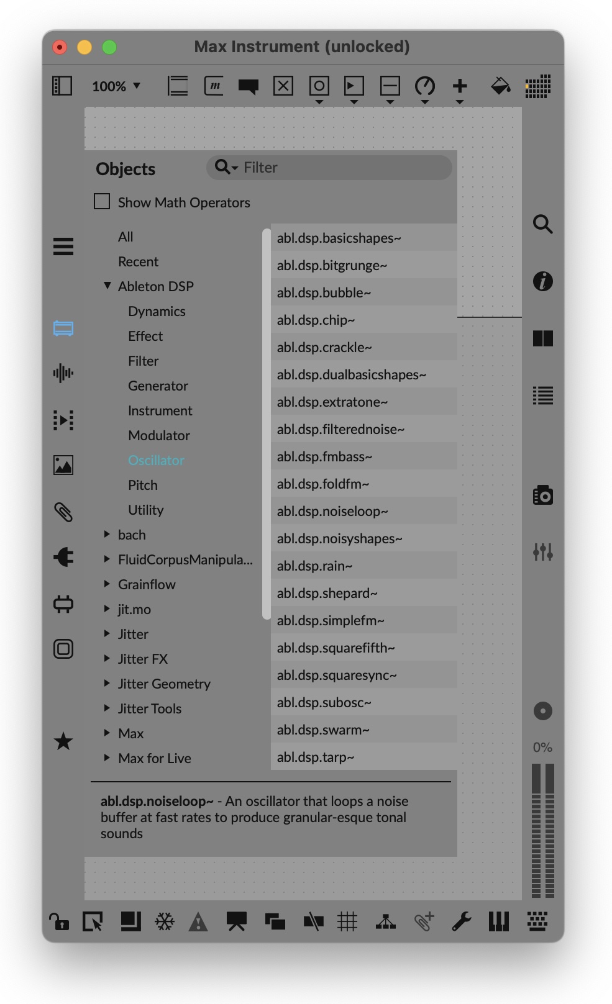Click the camera snapshots icon
Viewport: 612px width, 1004px height.
(542, 495)
